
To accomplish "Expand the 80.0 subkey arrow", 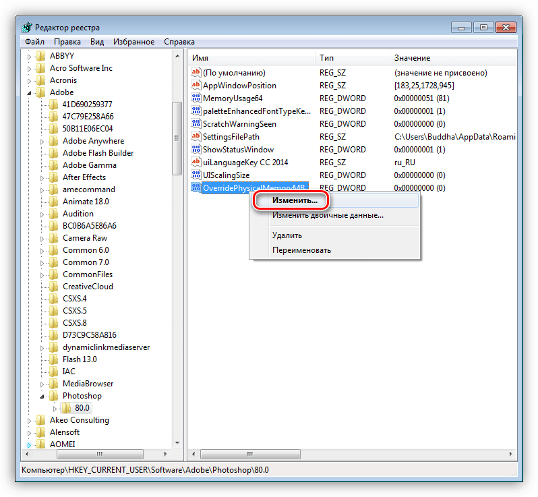I will pos(55,409).
